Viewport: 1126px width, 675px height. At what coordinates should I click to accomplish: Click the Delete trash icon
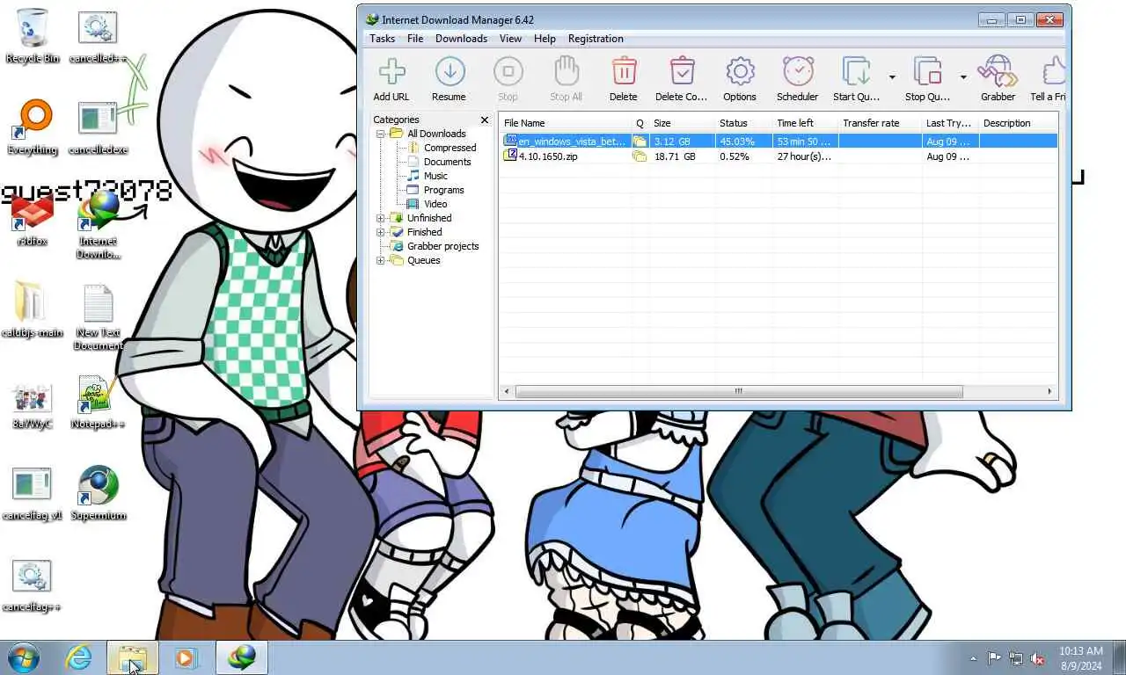pyautogui.click(x=624, y=72)
